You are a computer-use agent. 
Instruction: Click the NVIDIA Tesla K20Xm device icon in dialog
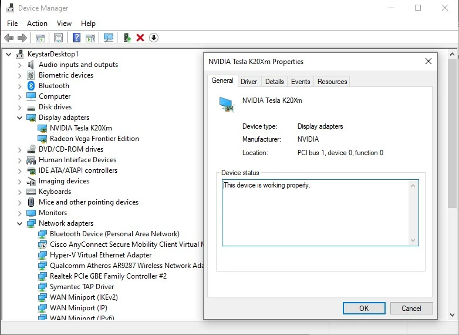click(227, 105)
